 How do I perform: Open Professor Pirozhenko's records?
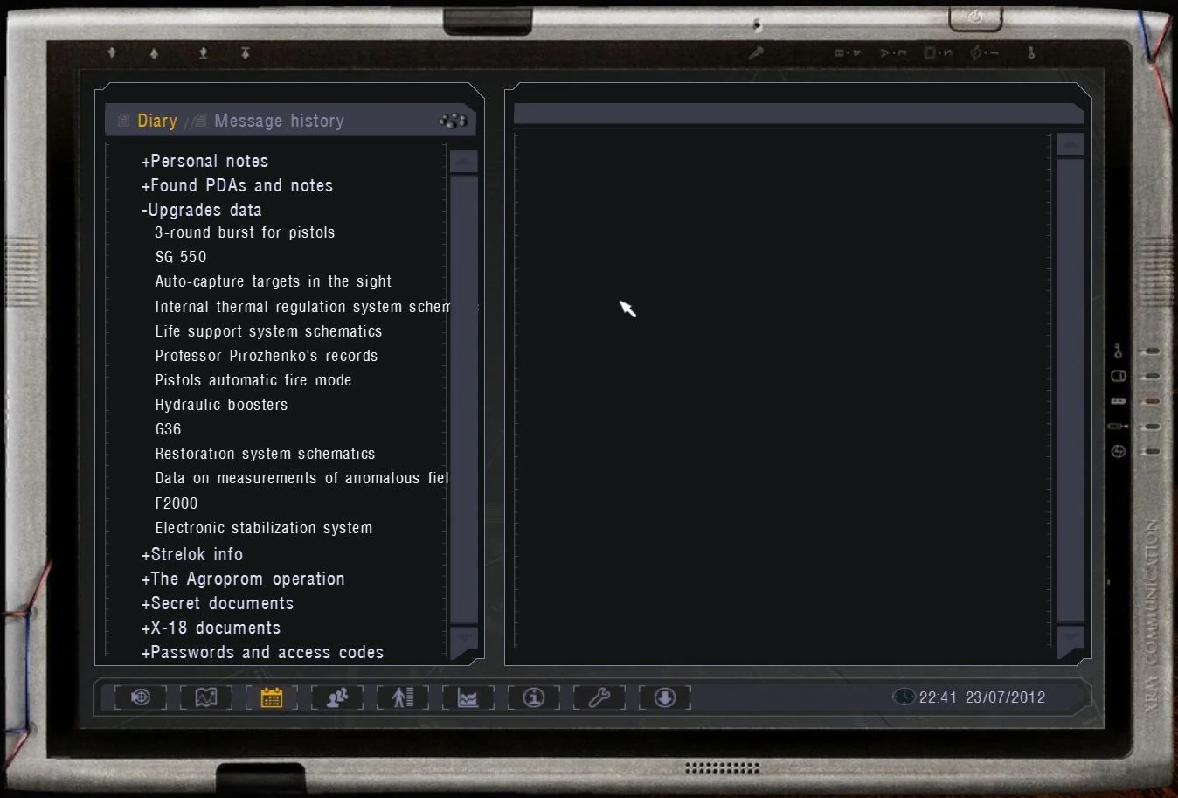[x=267, y=356]
